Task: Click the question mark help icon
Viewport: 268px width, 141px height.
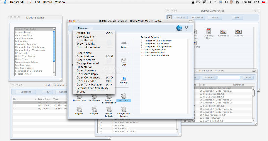Action: (x=186, y=28)
